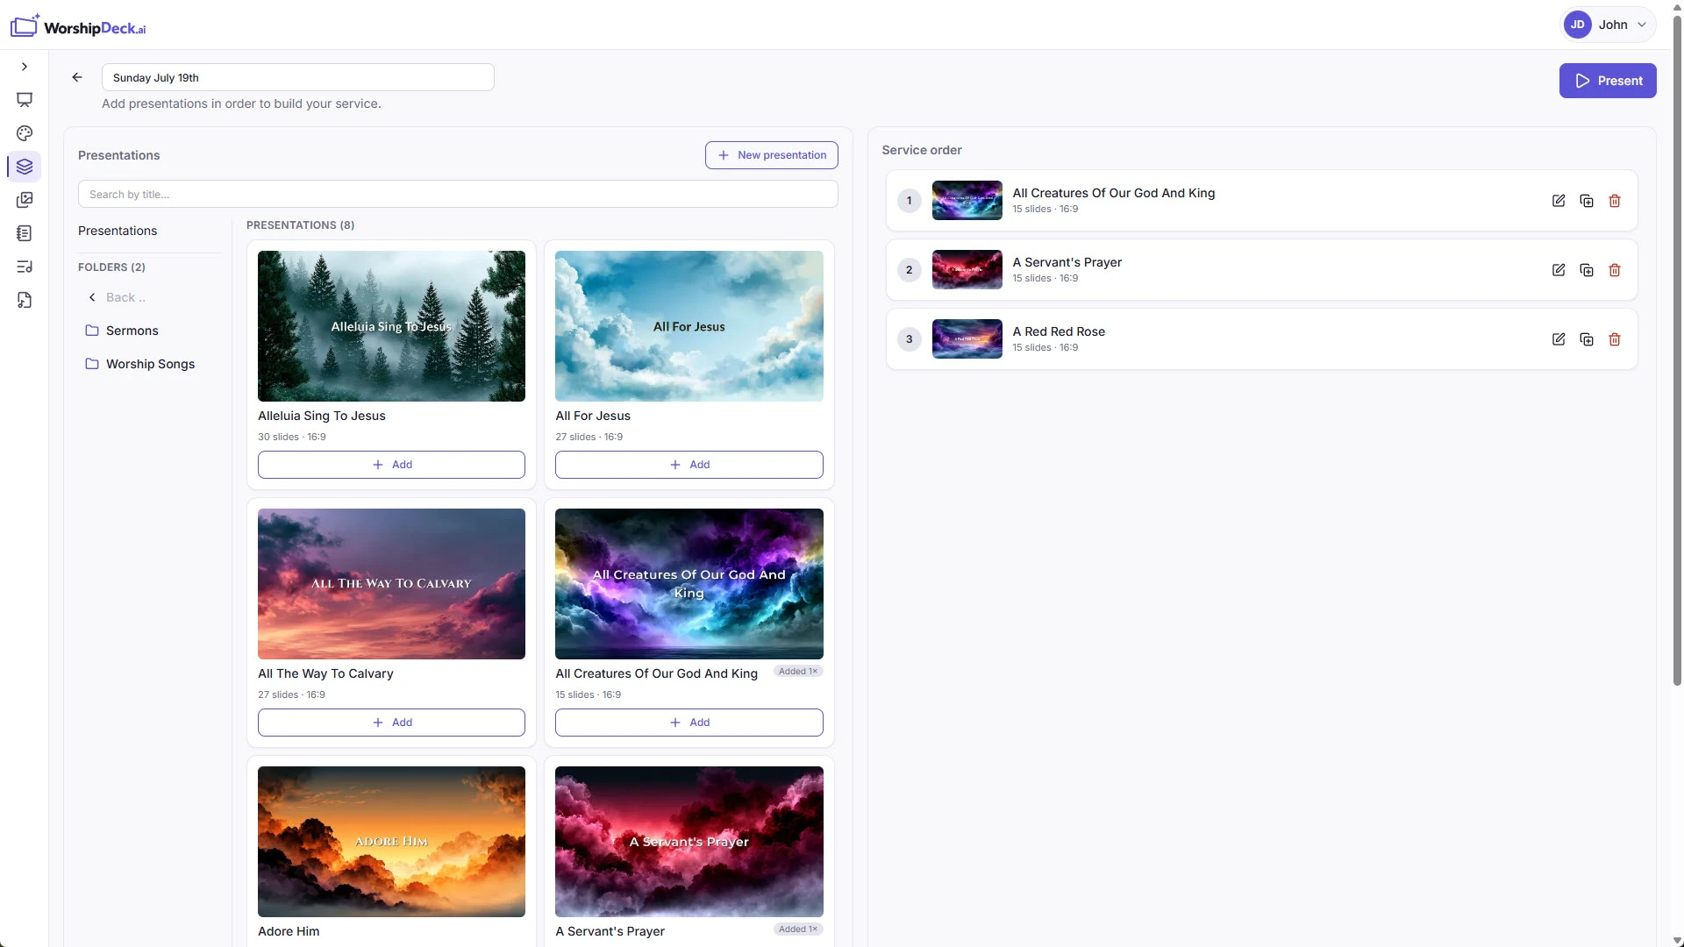
Task: Delete A Servant's Prayer from service order
Action: 1615,270
